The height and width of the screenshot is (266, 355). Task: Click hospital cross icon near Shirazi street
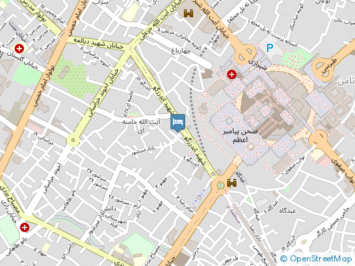[232, 74]
